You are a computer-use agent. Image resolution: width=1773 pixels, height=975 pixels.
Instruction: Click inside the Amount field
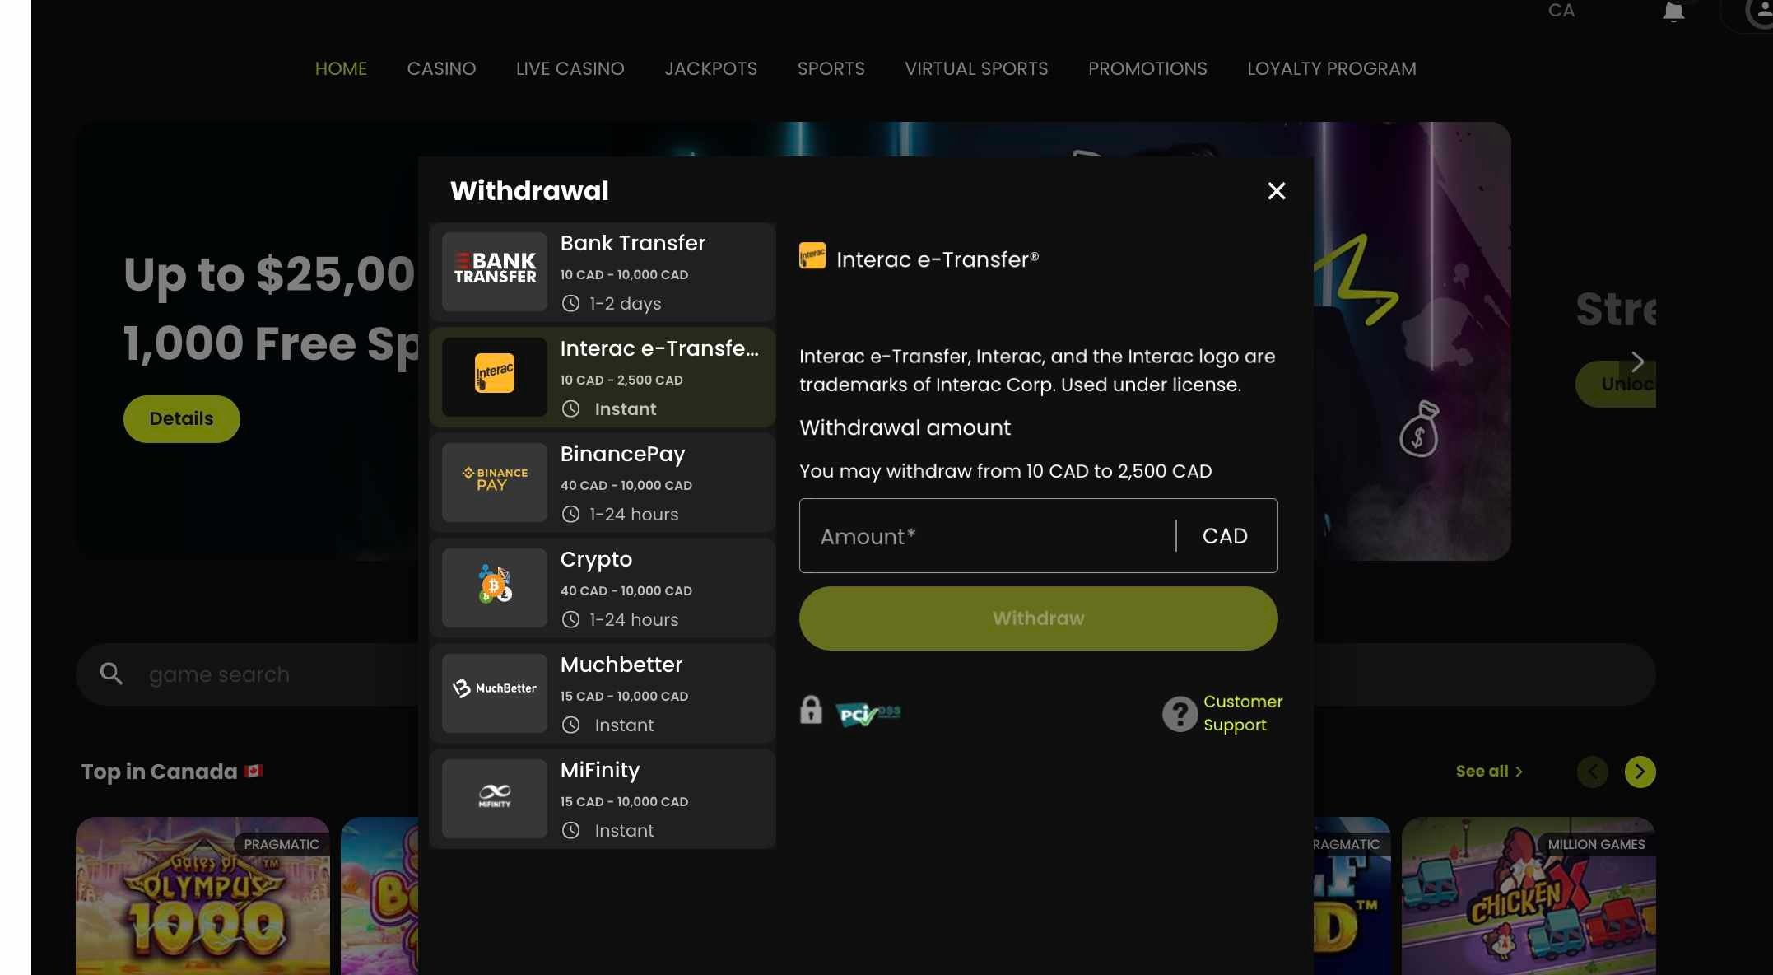pos(947,535)
